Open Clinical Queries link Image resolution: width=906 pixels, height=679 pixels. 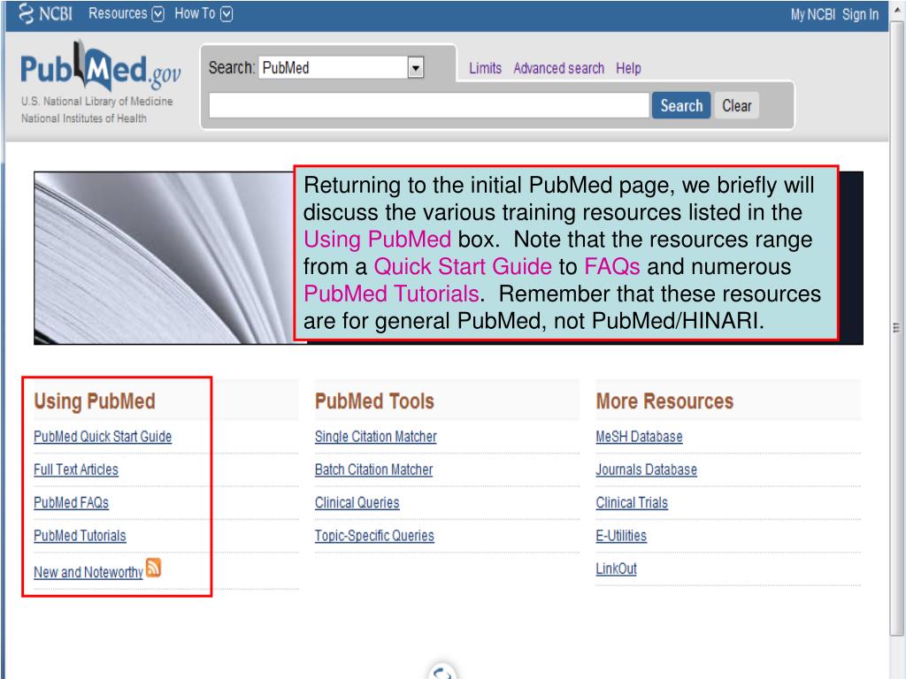click(357, 502)
